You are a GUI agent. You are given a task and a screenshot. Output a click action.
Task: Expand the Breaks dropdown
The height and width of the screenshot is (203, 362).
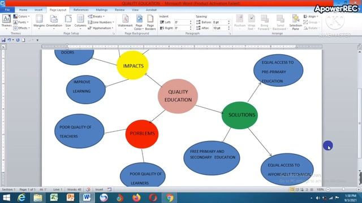[x=96, y=16]
